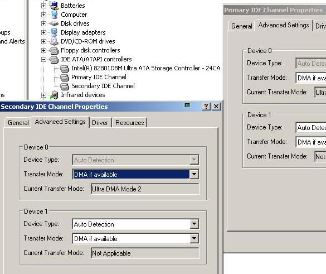326x274 pixels.
Task: Click the help question mark button
Action: tap(206, 107)
